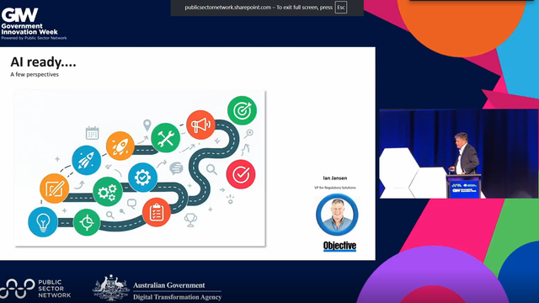Click the Public Sector Network logo

[x=35, y=288]
